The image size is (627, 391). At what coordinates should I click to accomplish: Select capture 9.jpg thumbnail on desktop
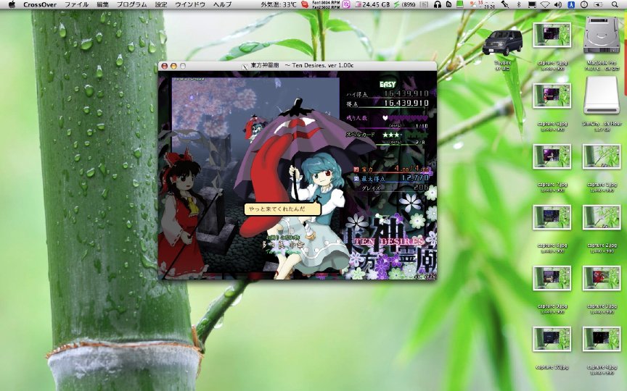click(552, 278)
